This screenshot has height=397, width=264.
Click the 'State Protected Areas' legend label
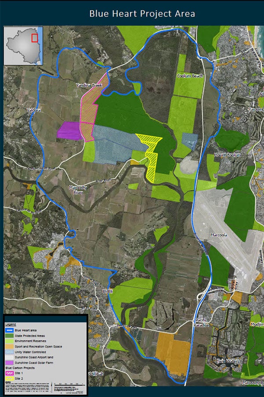coord(30,336)
